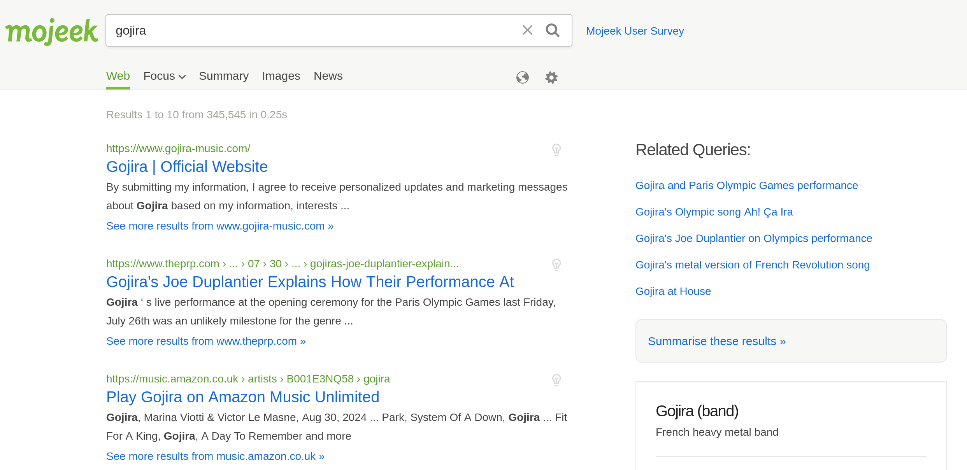
Task: Open the settings gear icon
Action: coord(551,77)
